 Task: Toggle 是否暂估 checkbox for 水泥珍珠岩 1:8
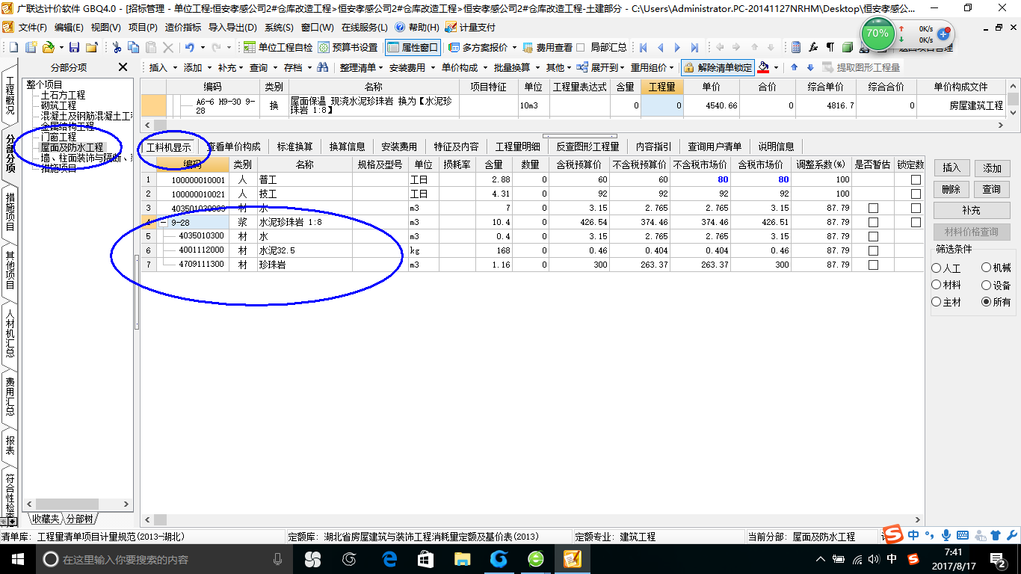[873, 222]
